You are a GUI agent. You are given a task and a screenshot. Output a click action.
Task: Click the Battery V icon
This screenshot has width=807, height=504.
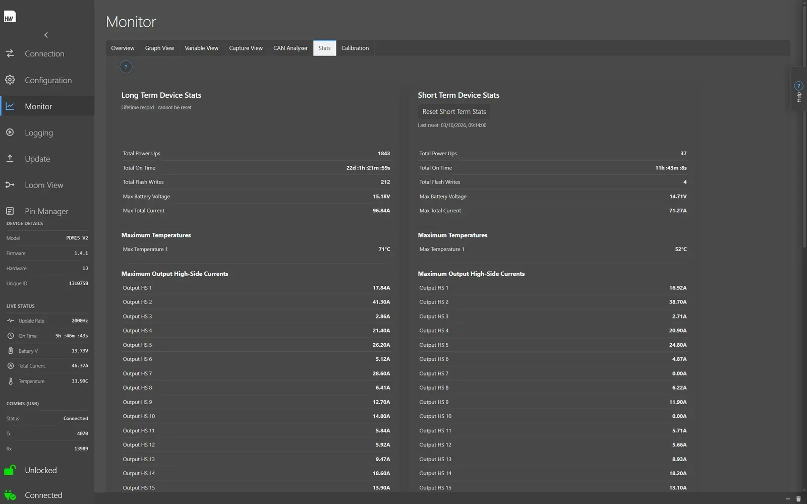pyautogui.click(x=11, y=351)
